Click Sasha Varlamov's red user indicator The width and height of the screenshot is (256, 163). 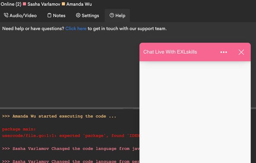coord(24,4)
